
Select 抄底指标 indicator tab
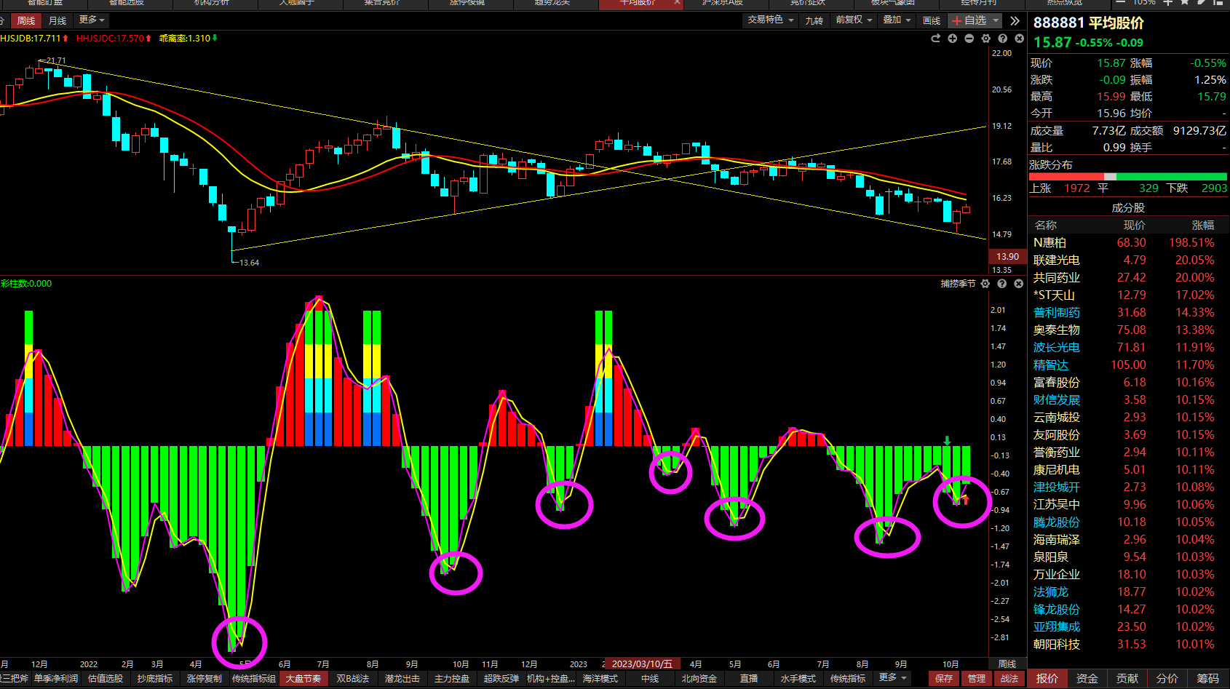pos(155,678)
